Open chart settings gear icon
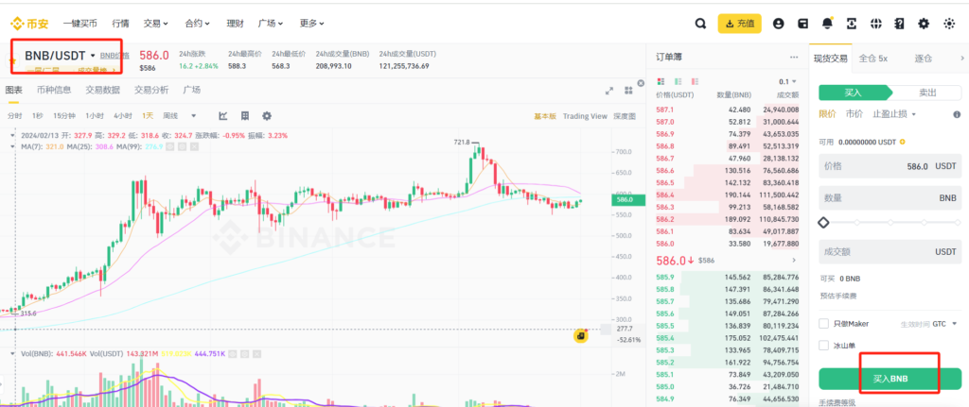The width and height of the screenshot is (969, 407). coord(267,116)
